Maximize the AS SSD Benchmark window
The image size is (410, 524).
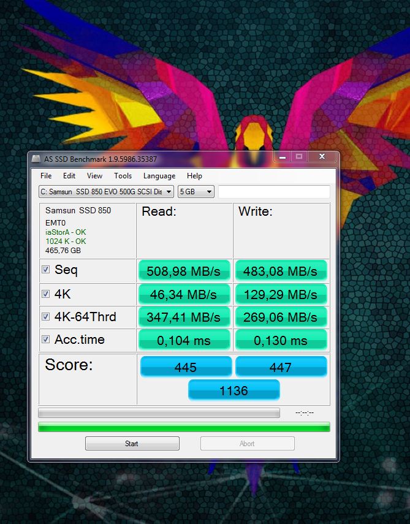(299, 157)
